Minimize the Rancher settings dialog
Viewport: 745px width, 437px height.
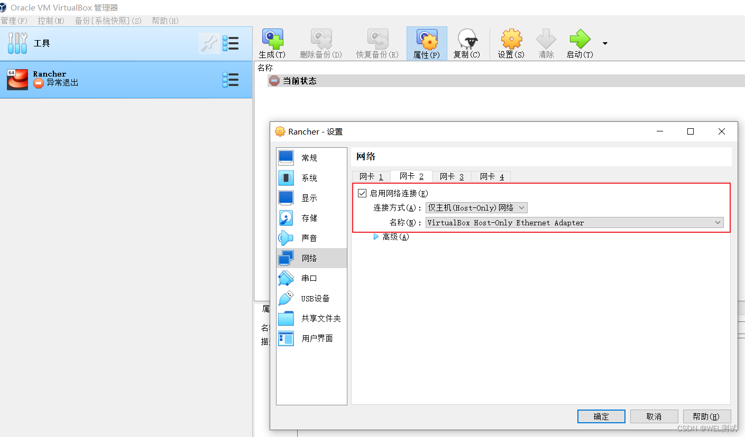[659, 131]
